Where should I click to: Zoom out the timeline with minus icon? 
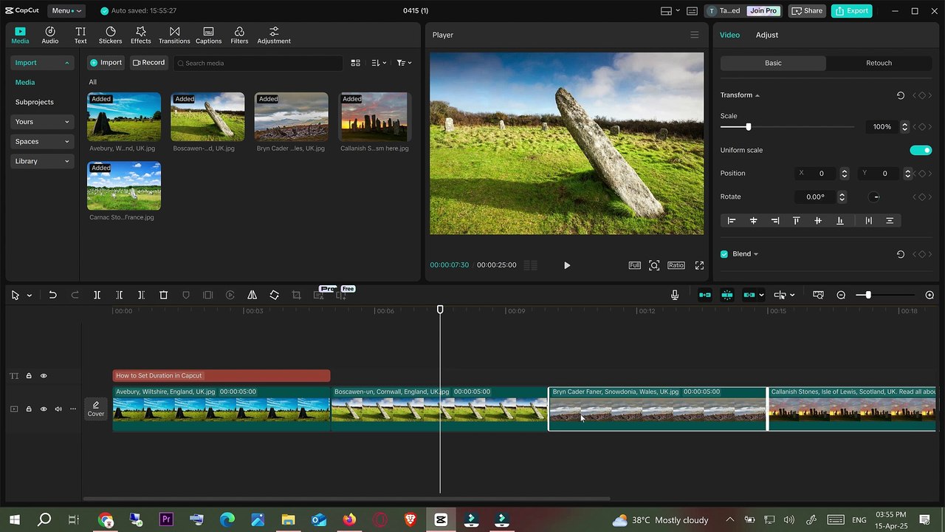(x=841, y=295)
